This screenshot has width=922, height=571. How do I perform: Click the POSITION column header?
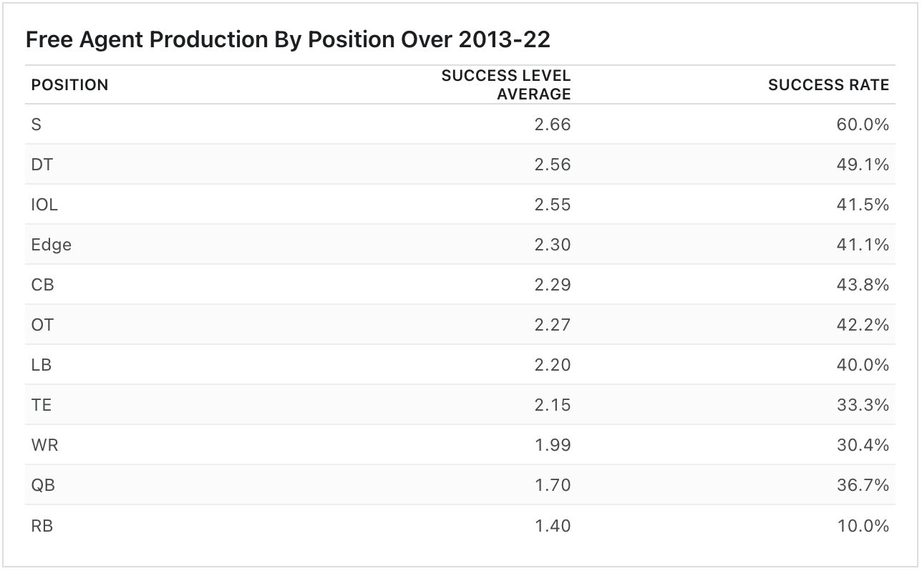(69, 85)
